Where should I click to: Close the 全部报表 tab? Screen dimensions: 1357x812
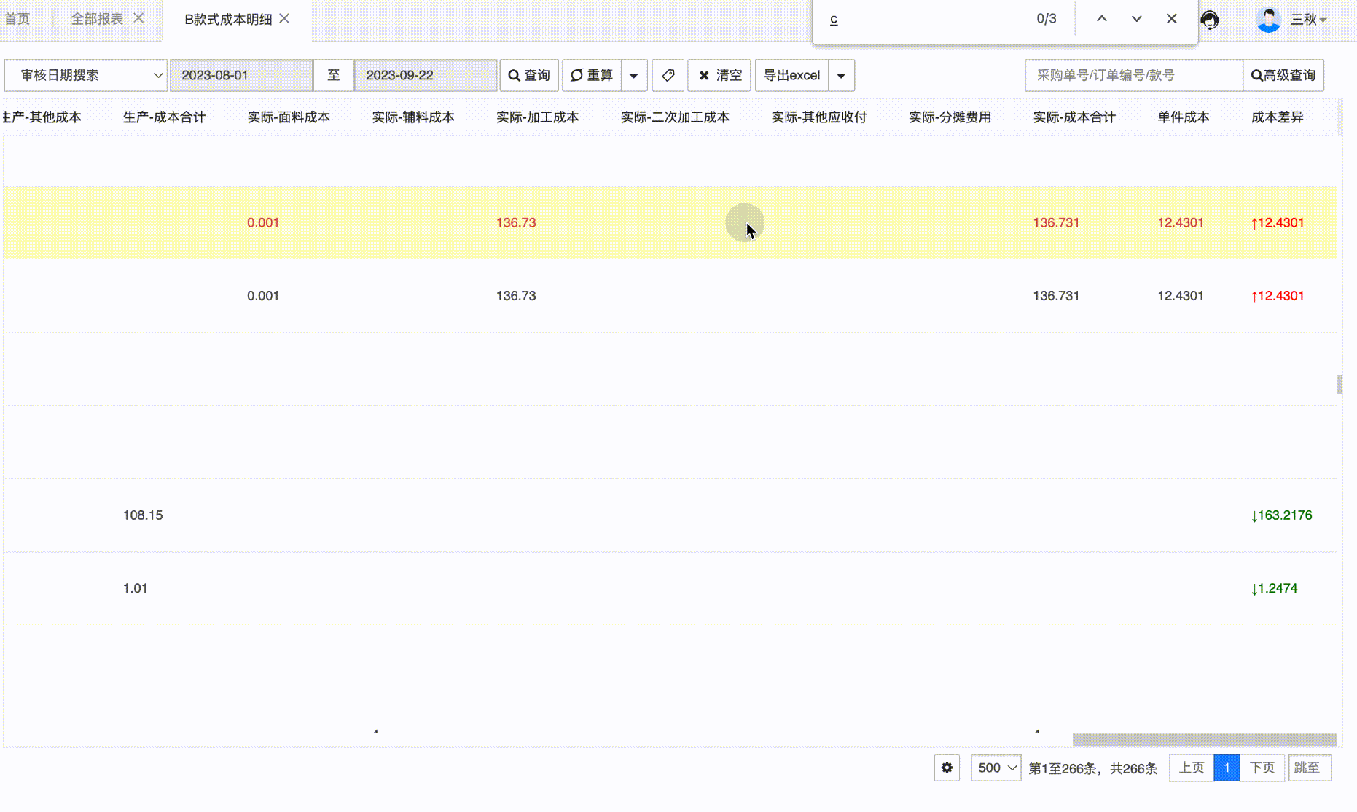tap(138, 18)
